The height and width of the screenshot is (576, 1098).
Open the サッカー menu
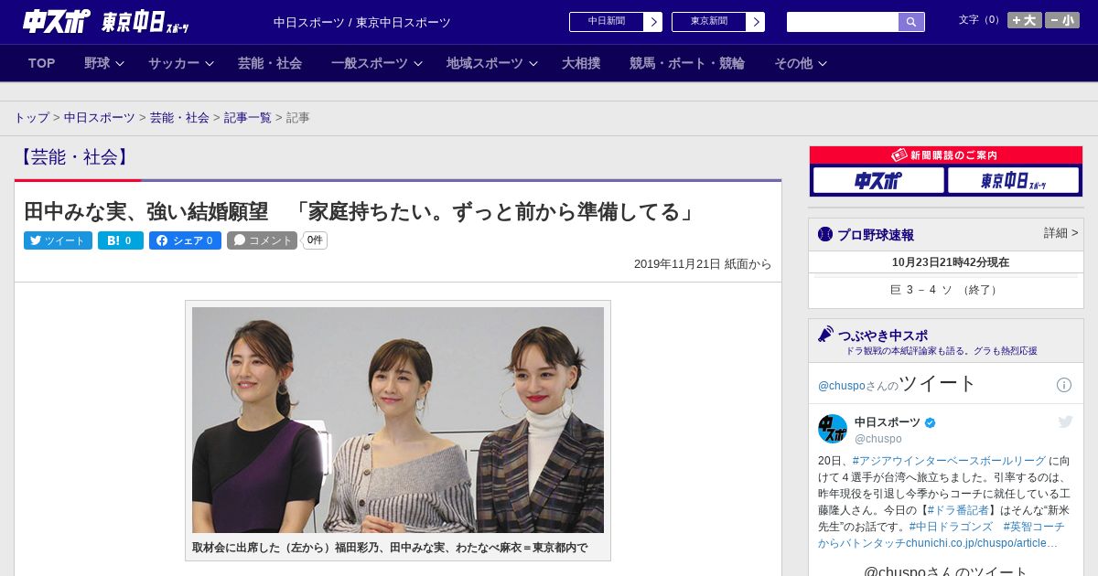coord(174,63)
